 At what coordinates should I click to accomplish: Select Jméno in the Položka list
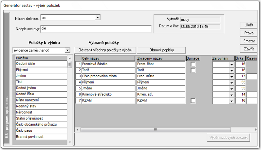click(41, 76)
